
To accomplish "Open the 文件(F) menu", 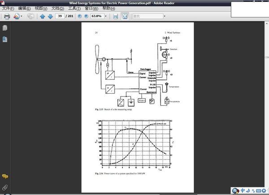I will 9,9.
